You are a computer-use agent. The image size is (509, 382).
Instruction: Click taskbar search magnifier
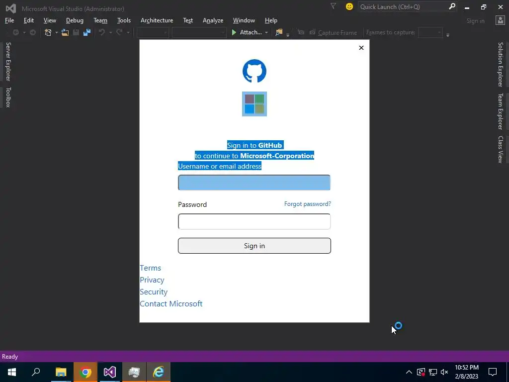36,372
